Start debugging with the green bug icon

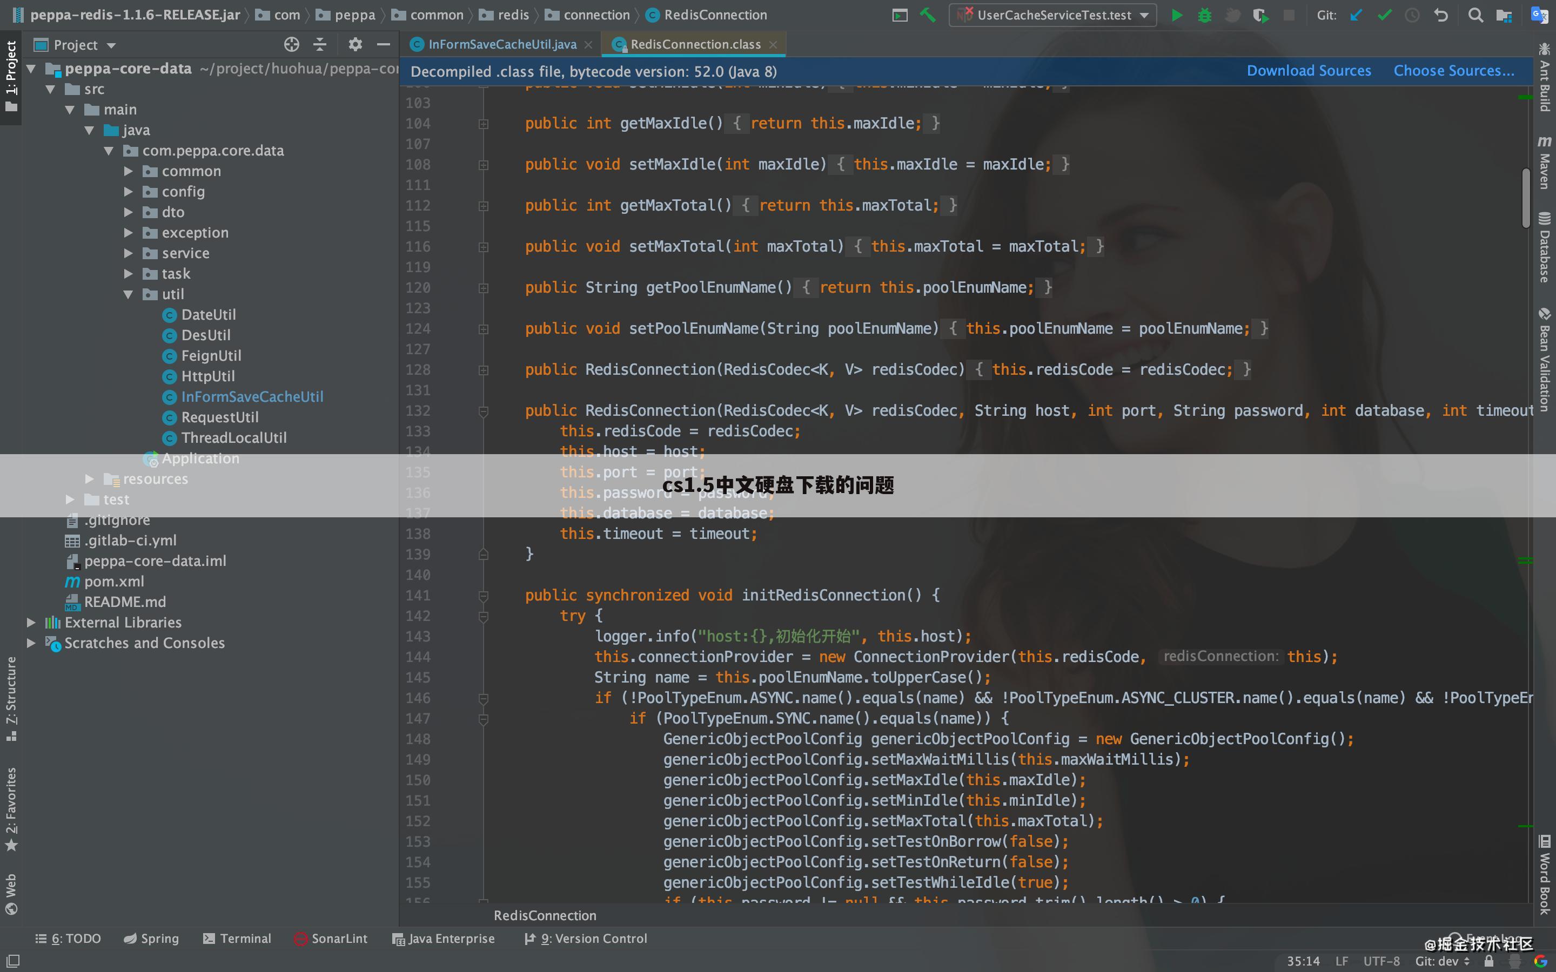click(x=1205, y=15)
